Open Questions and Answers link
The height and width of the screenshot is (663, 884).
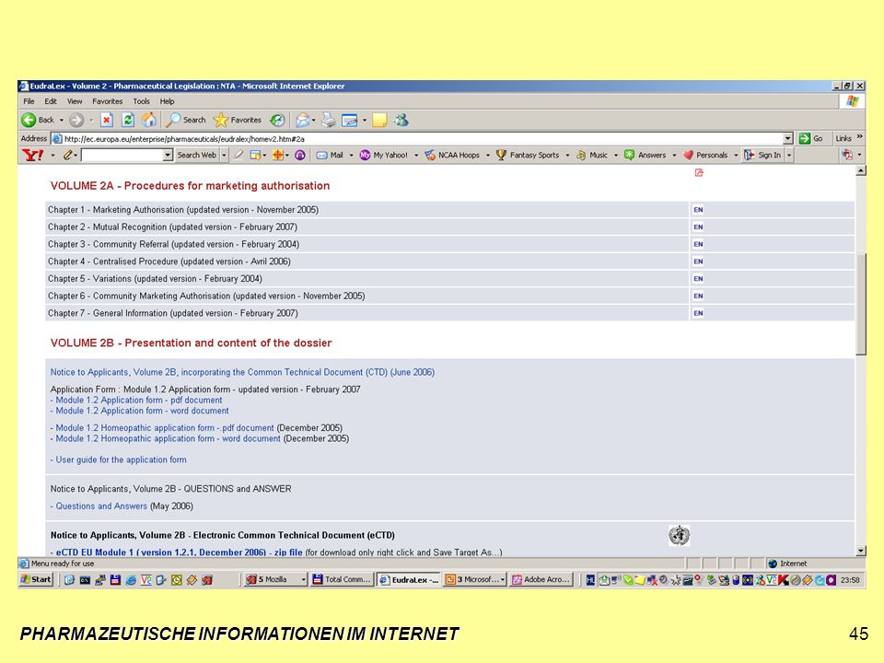(x=101, y=506)
